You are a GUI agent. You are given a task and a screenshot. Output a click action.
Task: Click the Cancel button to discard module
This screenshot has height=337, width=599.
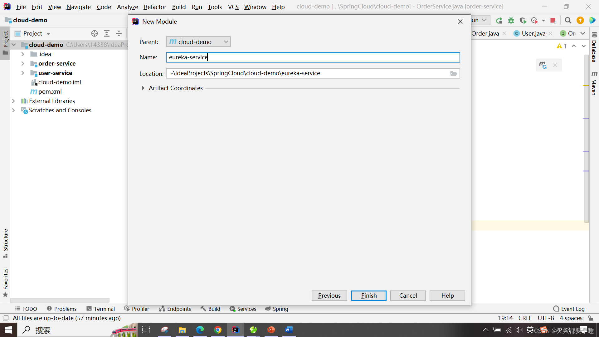click(408, 295)
